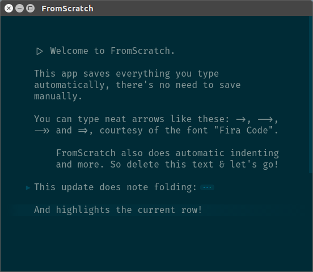Viewport: 313px width, 272px height.
Task: Place cursor on the long arrow ending the line
Action: coord(265,119)
